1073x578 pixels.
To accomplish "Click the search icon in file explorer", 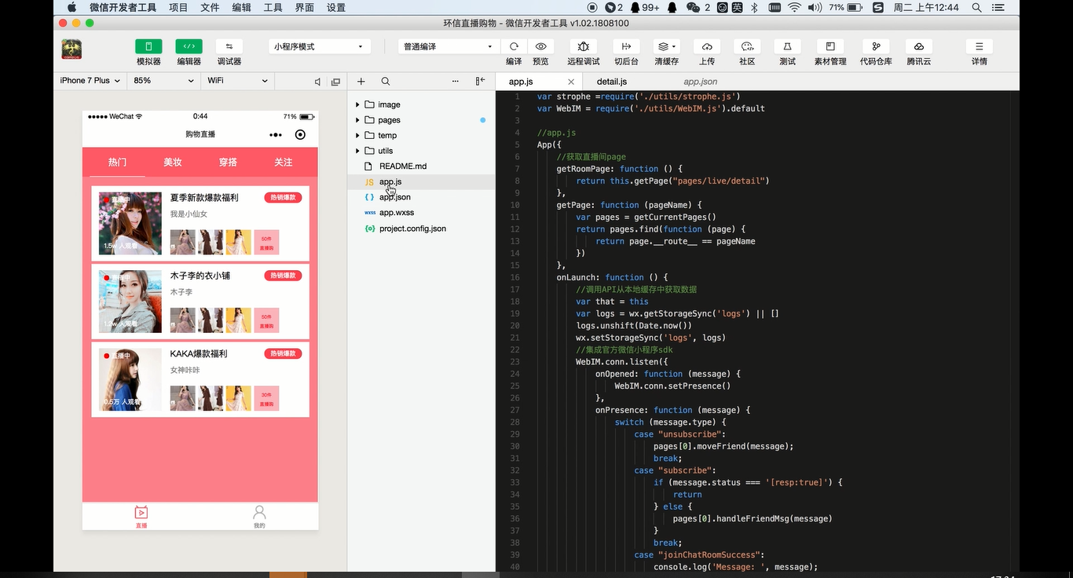I will [386, 82].
